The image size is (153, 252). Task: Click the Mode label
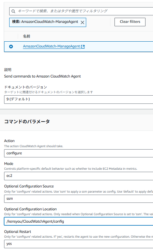9,164
